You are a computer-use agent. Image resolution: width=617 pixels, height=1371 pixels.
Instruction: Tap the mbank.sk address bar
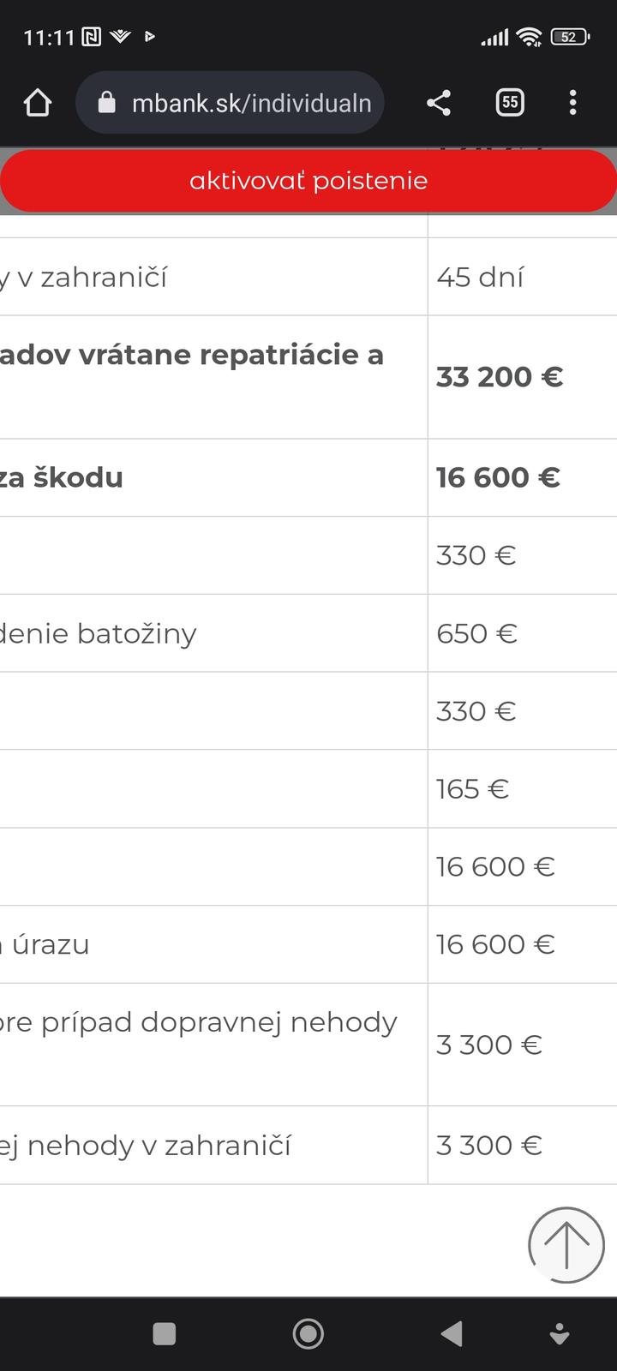(x=250, y=103)
